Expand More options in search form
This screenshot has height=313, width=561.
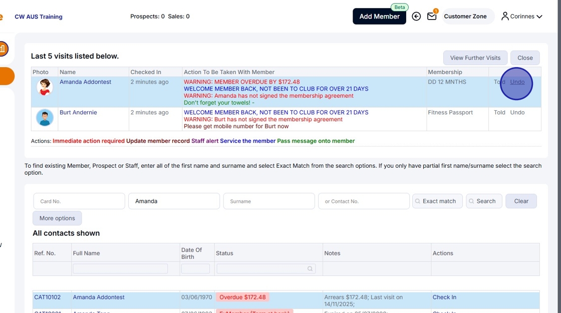[x=57, y=218]
